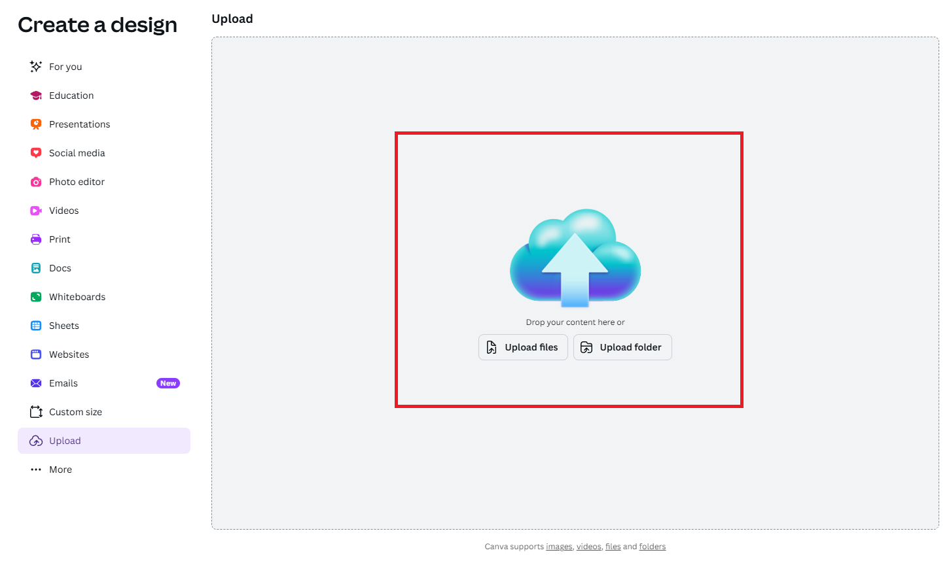
Task: Open the videos supported formats link
Action: click(588, 547)
